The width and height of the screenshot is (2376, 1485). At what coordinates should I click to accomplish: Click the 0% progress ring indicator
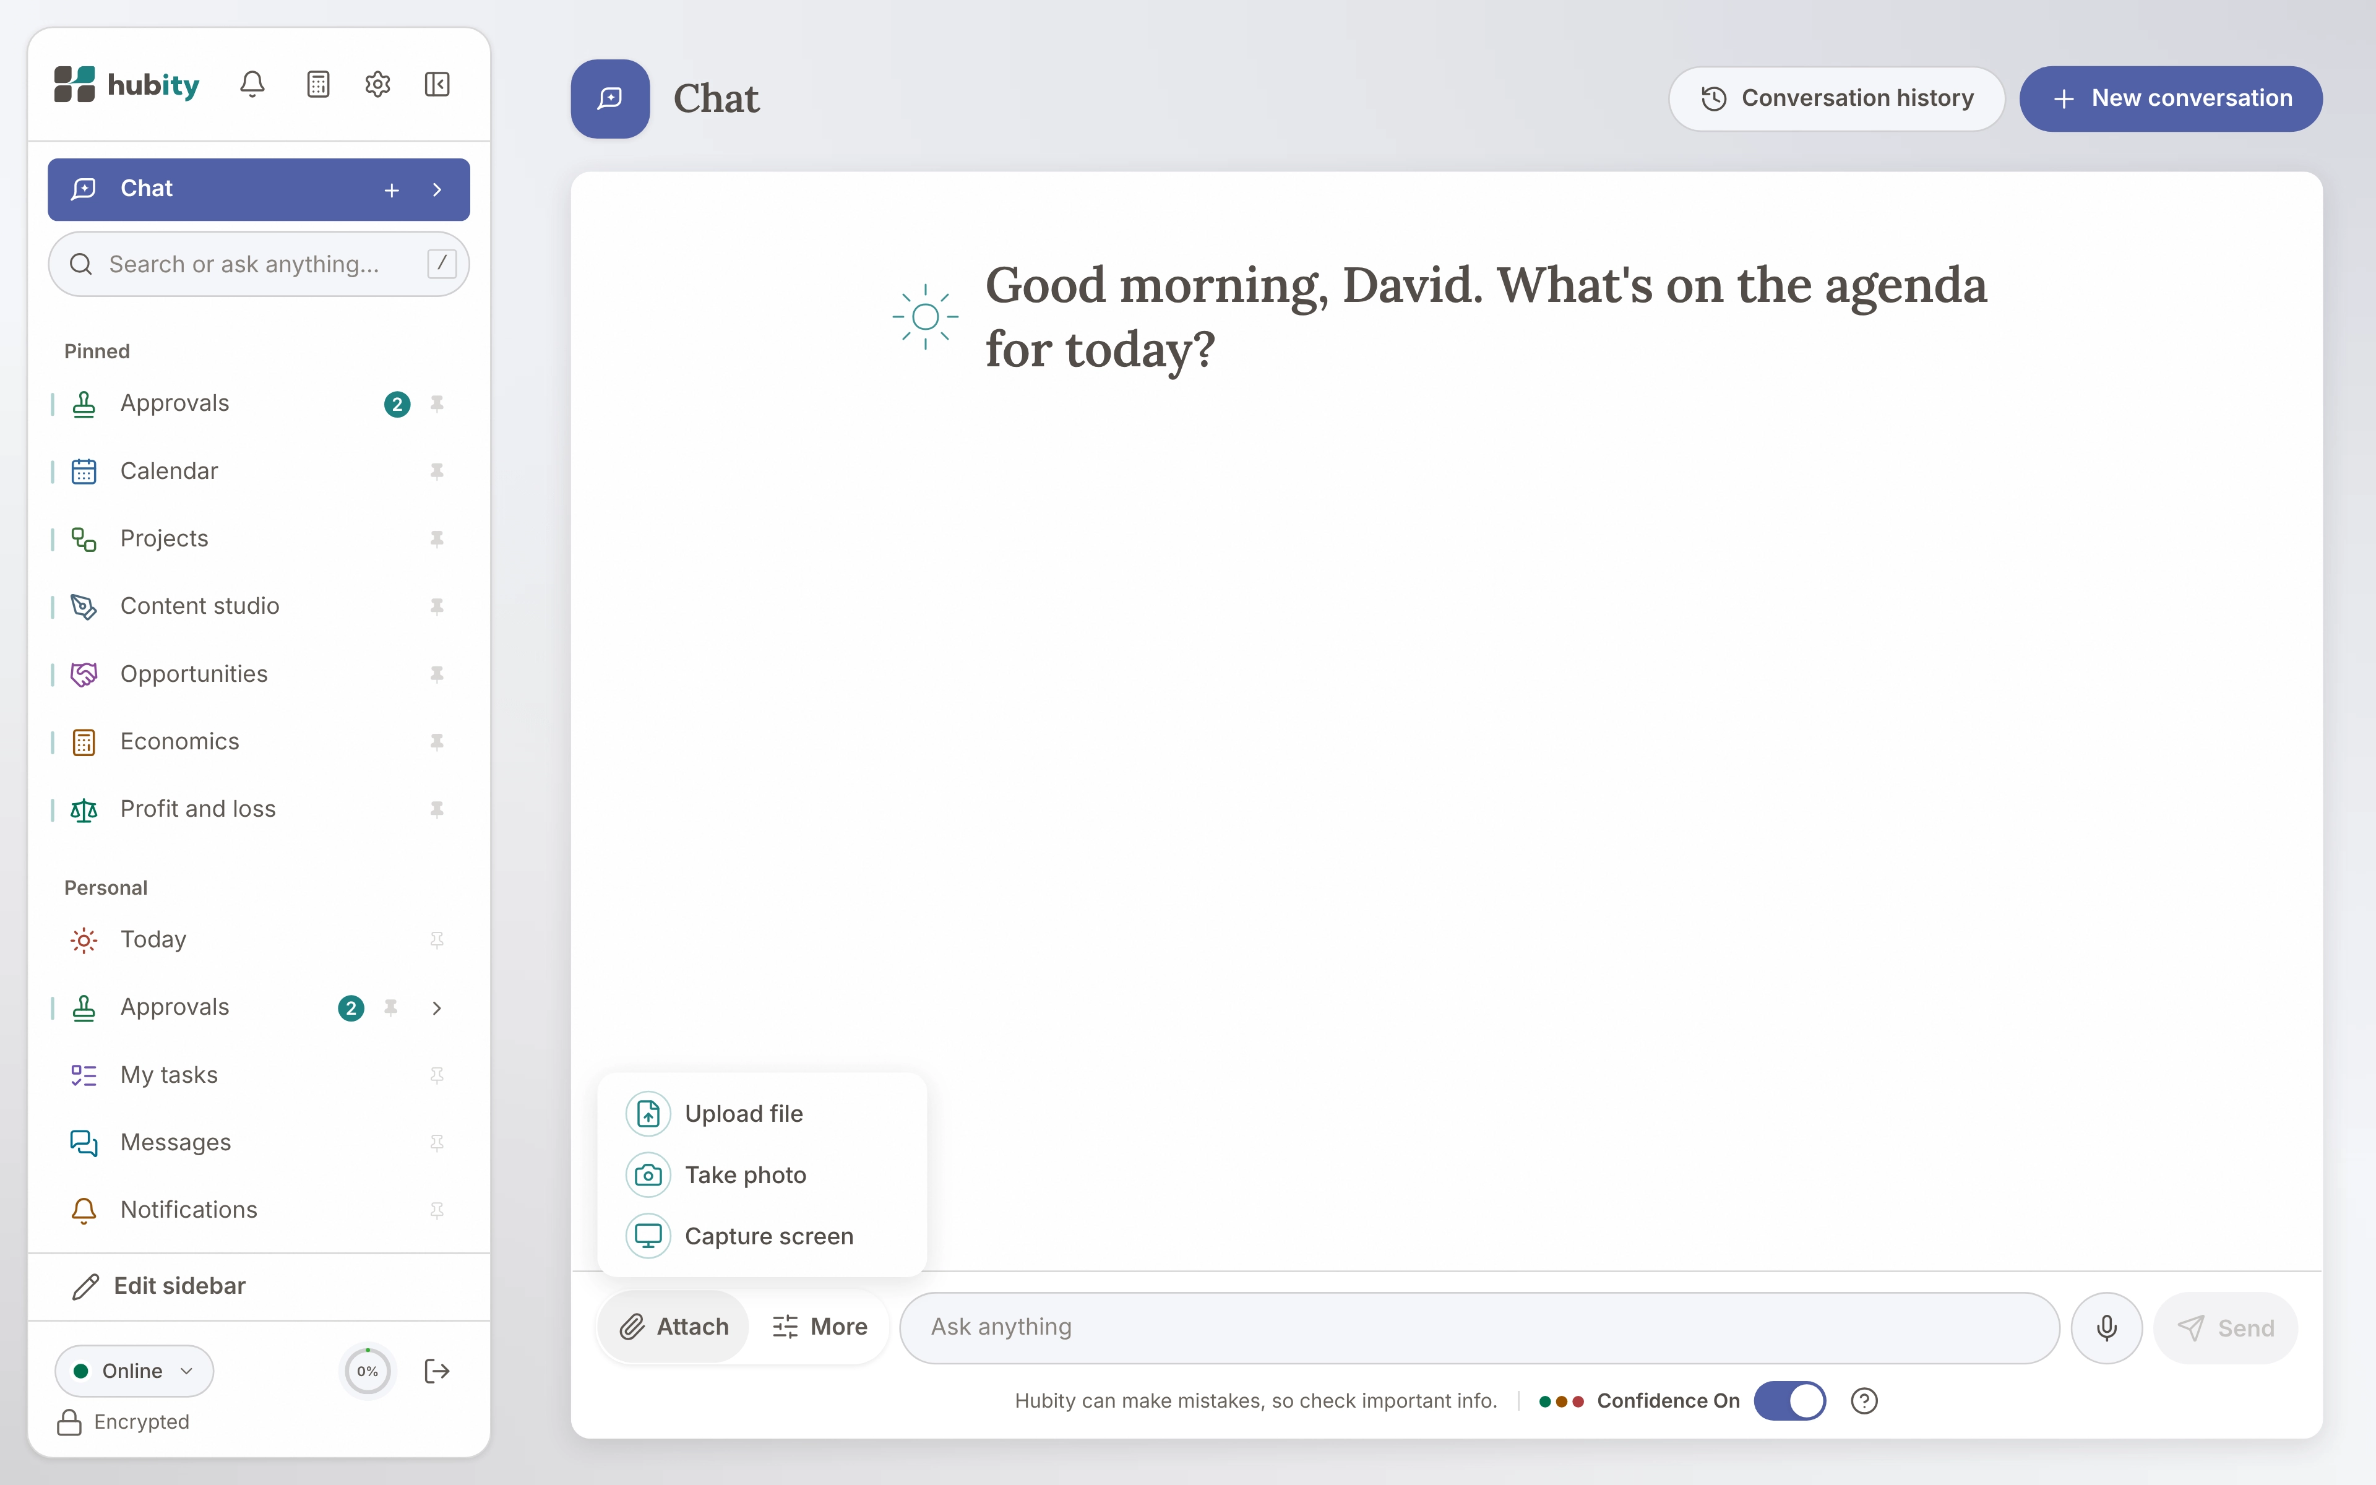pyautogui.click(x=367, y=1371)
